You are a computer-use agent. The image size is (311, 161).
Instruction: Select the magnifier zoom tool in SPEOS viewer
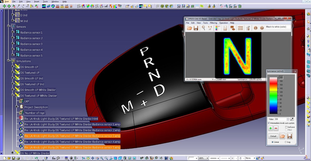[x=203, y=28]
